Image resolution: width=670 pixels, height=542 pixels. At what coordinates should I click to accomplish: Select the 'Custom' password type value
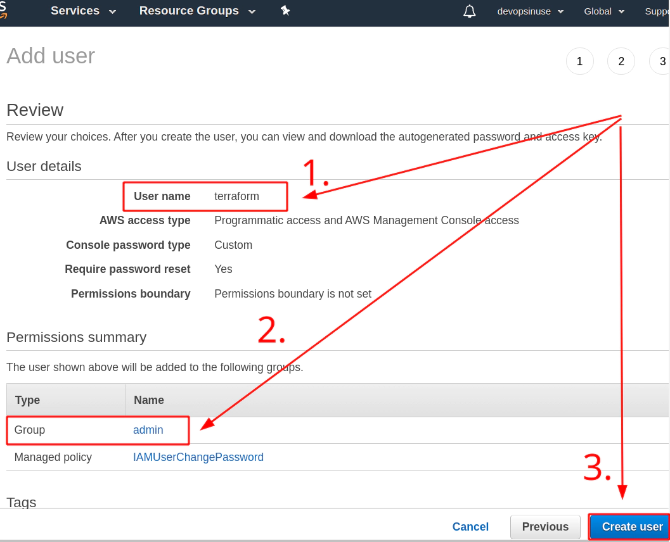point(233,245)
